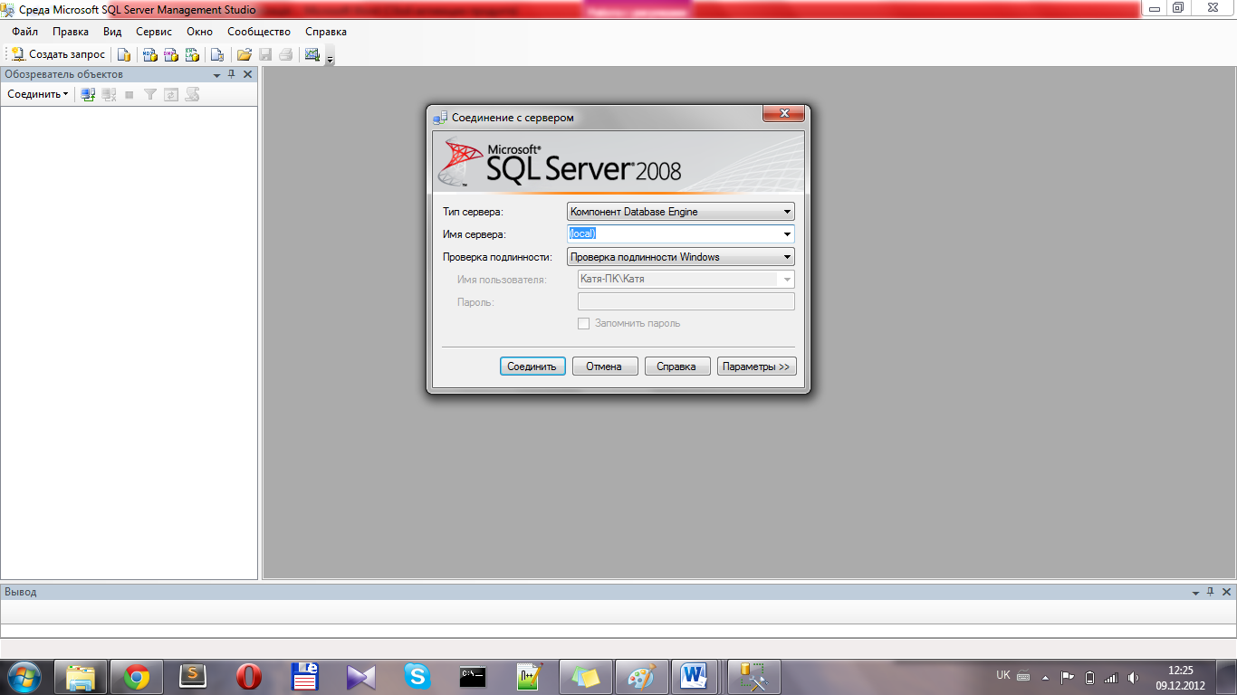Open the Файл menu
1237x695 pixels.
25,32
